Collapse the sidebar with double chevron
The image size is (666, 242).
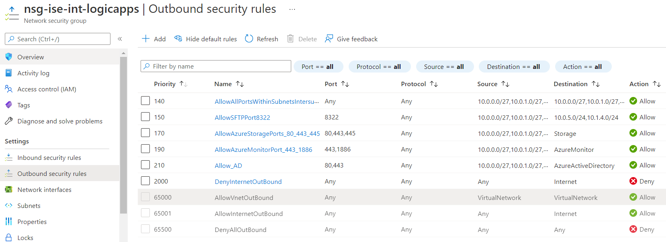[120, 39]
